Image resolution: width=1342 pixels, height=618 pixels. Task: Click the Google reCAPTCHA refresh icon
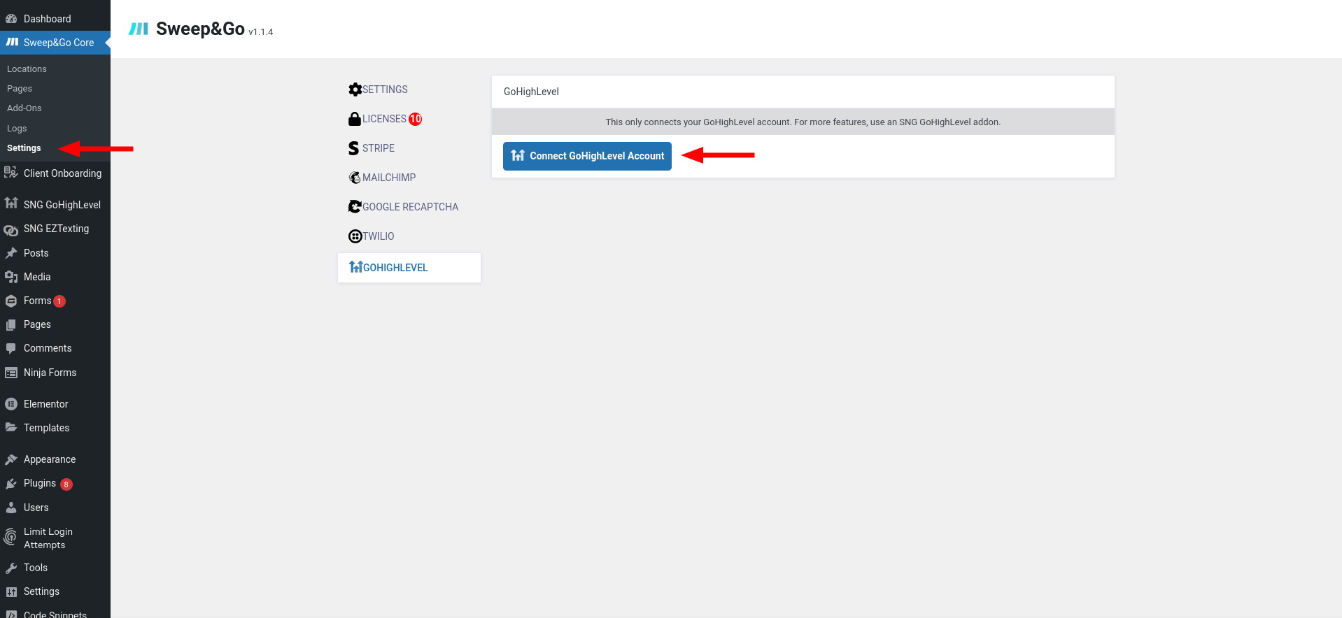[x=355, y=207]
